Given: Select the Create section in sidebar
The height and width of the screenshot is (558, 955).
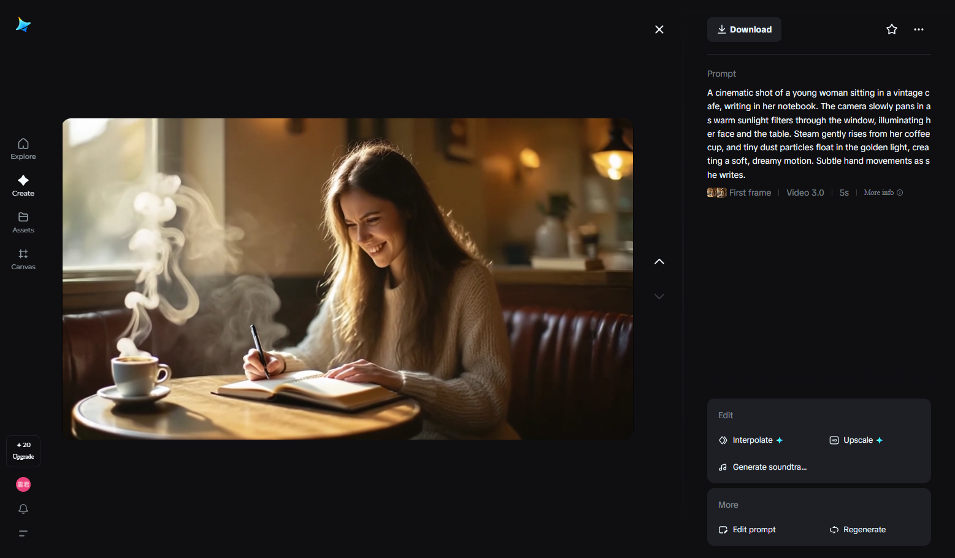Looking at the screenshot, I should [x=23, y=185].
